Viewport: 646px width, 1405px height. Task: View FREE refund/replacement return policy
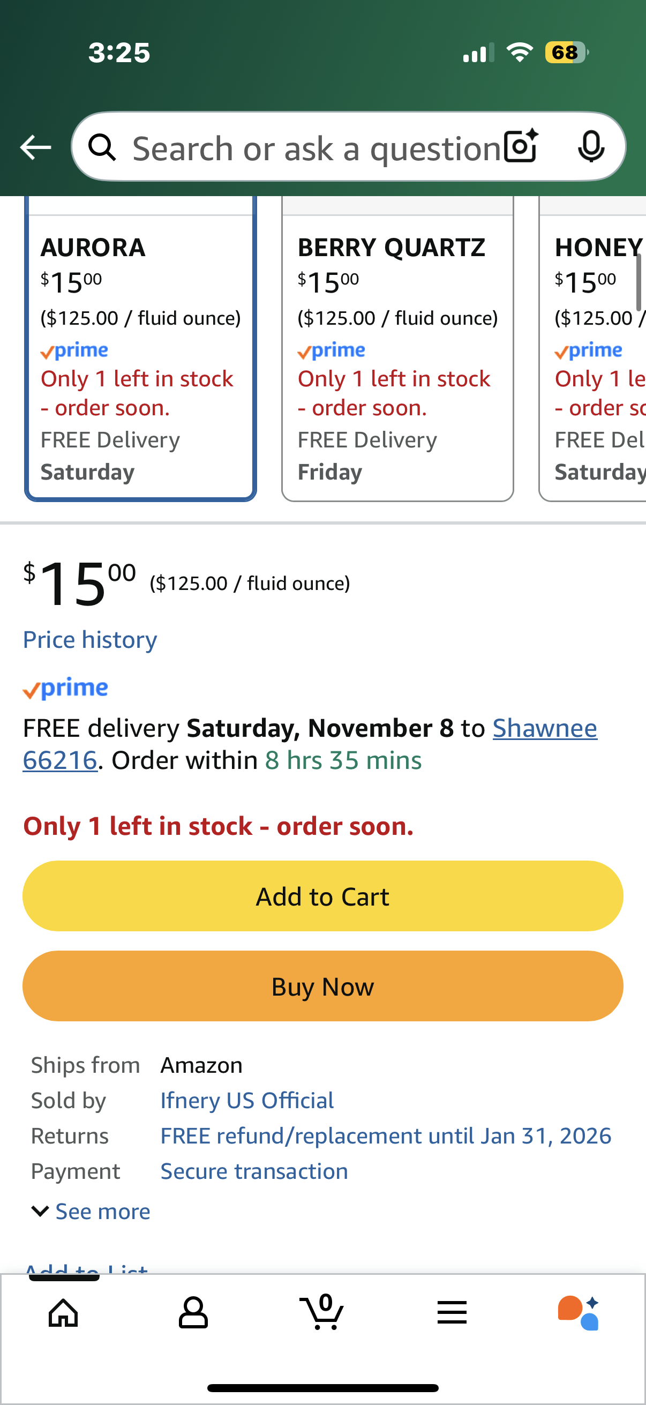pos(386,1135)
